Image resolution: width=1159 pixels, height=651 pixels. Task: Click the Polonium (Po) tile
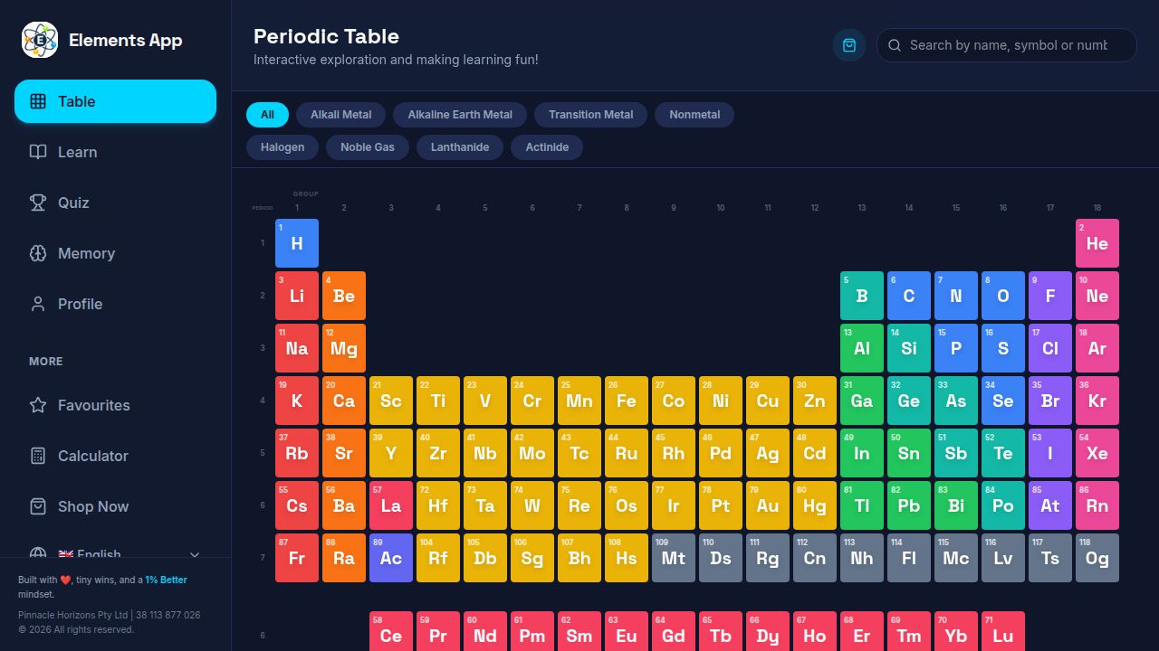pyautogui.click(x=1003, y=505)
